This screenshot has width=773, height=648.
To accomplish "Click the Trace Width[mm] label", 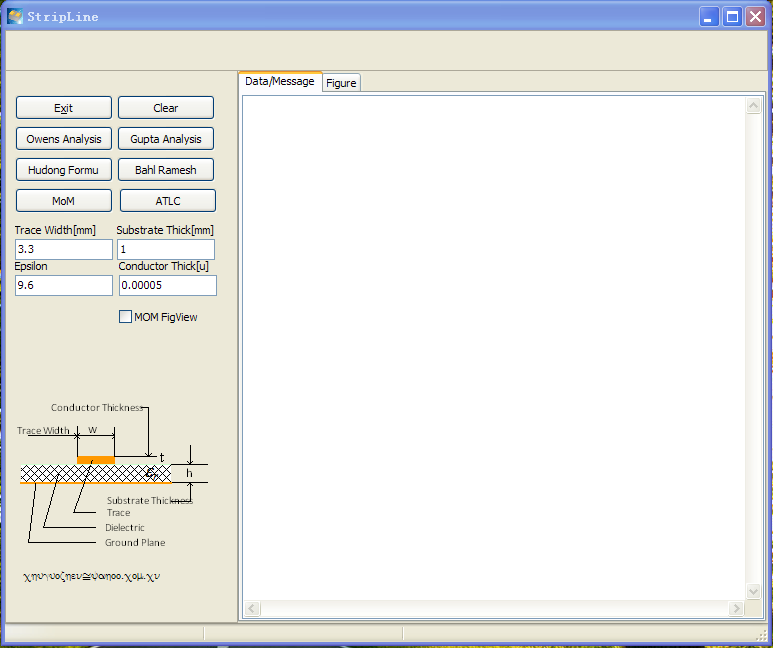I will tap(55, 230).
